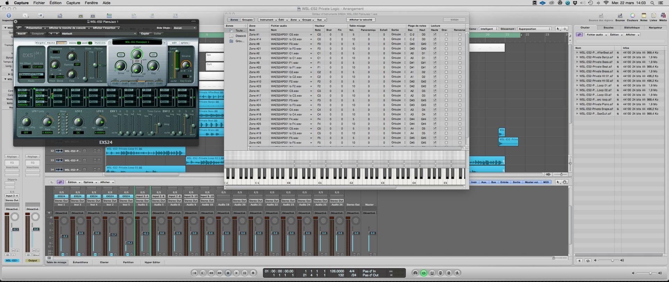Open Magnétisme Intelligent dropdown
The height and width of the screenshot is (282, 669).
[489, 29]
